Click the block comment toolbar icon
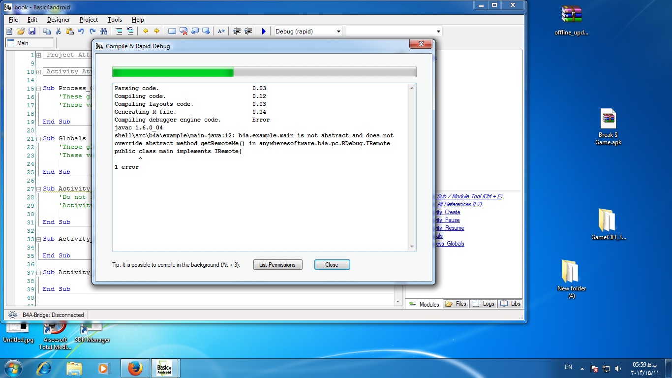The height and width of the screenshot is (378, 672). coord(119,31)
